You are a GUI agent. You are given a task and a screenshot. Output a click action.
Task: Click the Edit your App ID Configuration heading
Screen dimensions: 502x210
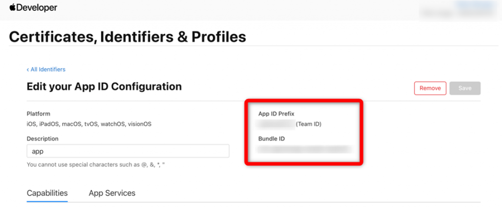pyautogui.click(x=104, y=86)
